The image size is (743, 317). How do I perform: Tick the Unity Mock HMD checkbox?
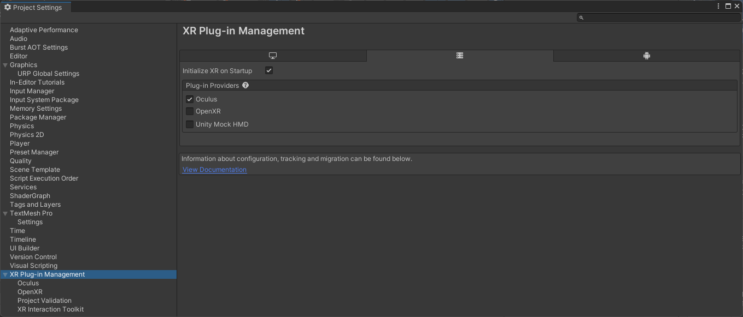[x=190, y=124]
